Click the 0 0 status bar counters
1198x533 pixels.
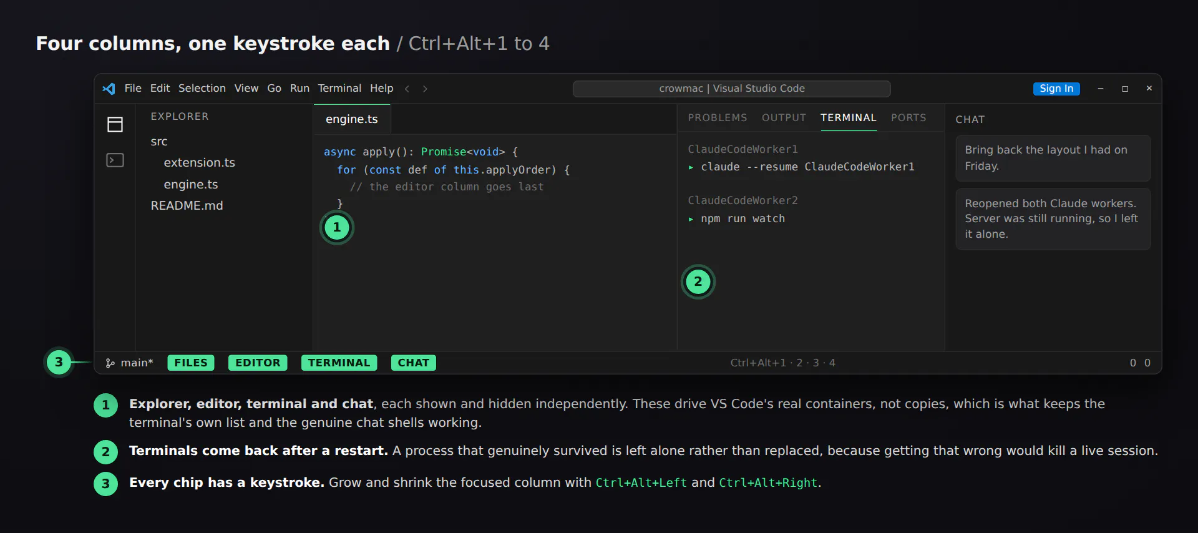pos(1140,363)
